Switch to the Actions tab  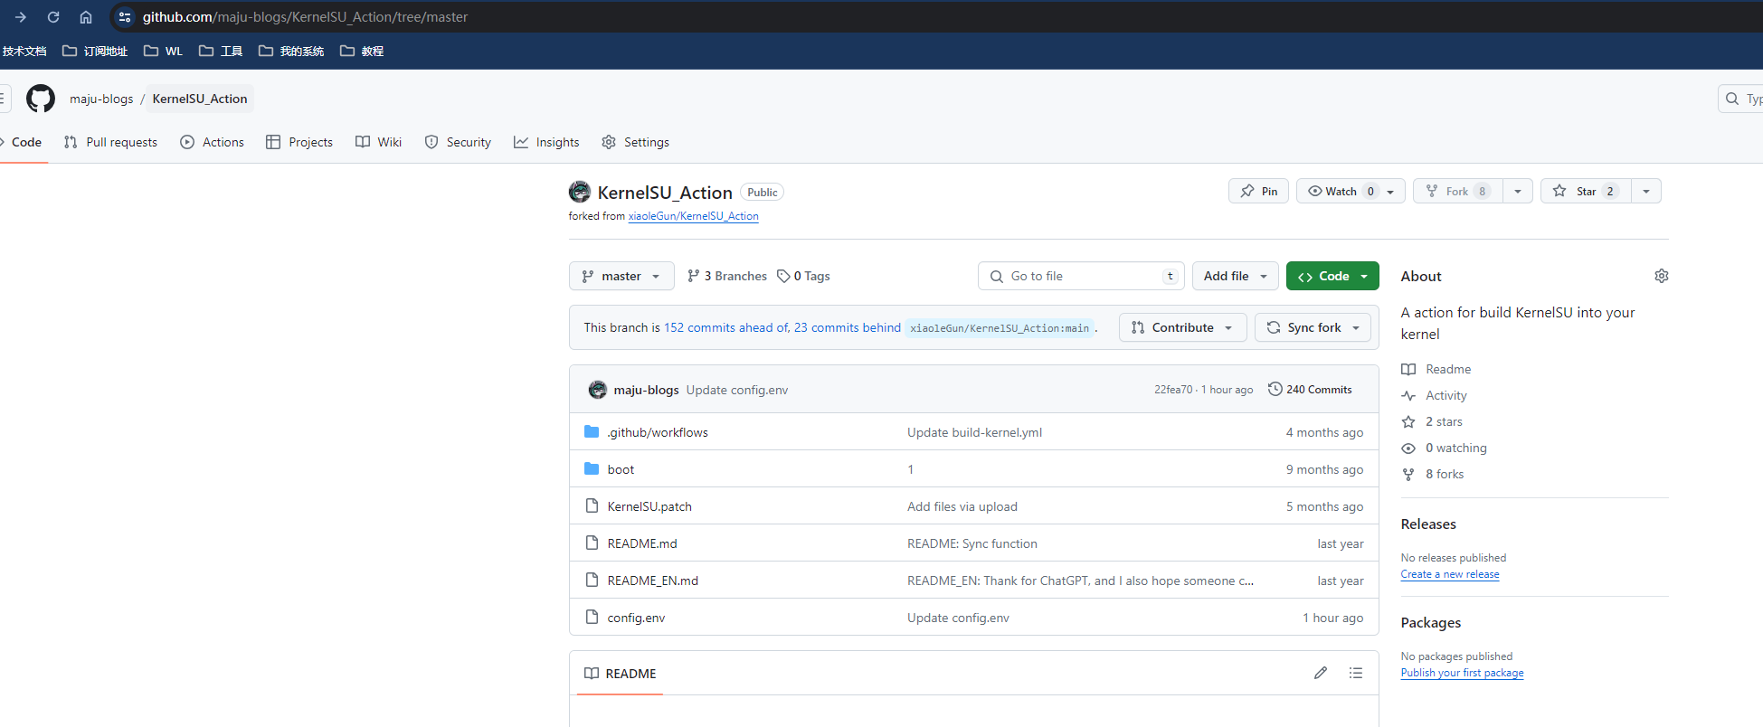[x=213, y=142]
